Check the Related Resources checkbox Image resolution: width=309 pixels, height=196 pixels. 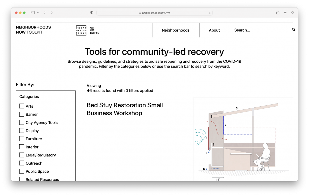(22, 179)
